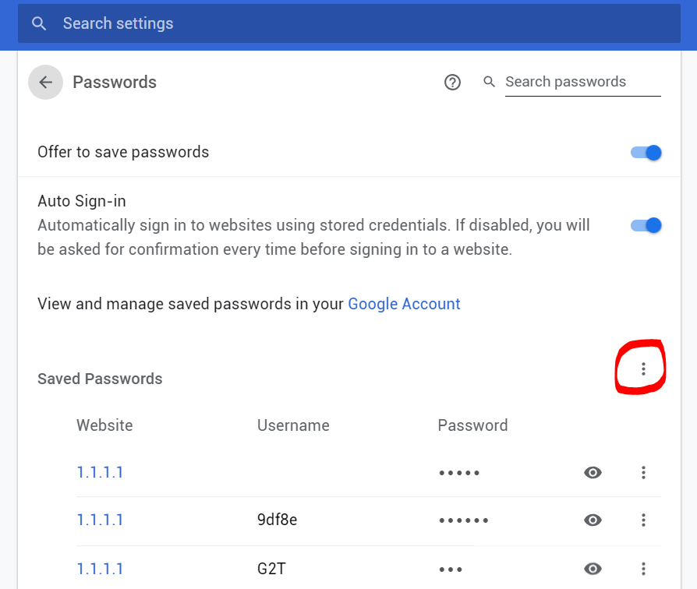The height and width of the screenshot is (589, 697).
Task: Open the Google Account link
Action: pyautogui.click(x=404, y=304)
